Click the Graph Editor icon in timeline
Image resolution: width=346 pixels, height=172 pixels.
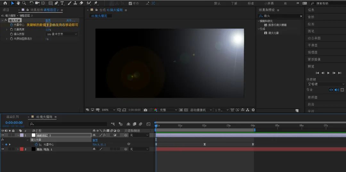pyautogui.click(x=149, y=124)
